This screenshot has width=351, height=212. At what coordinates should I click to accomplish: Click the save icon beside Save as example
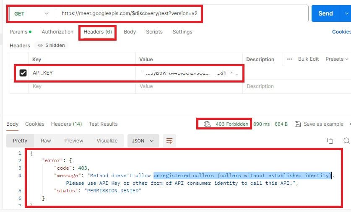click(x=298, y=124)
